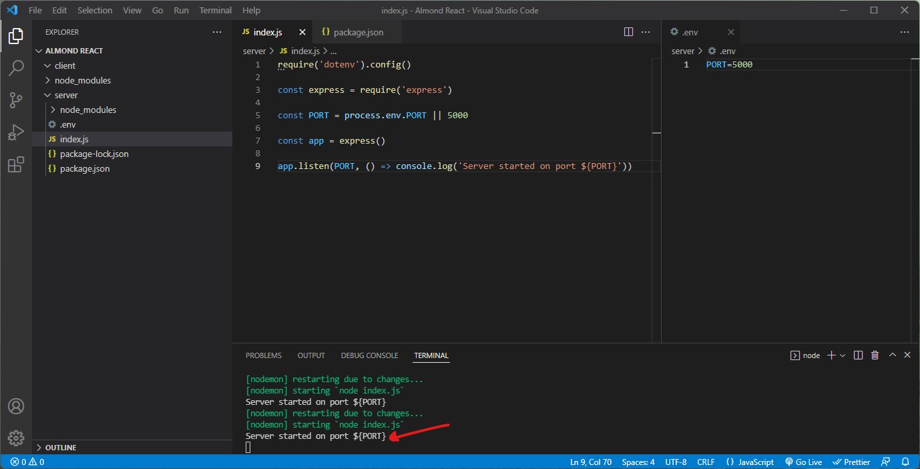
Task: Open the View menu
Action: [x=132, y=10]
